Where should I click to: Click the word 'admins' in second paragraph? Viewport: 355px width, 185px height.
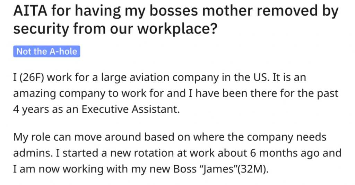(32, 153)
